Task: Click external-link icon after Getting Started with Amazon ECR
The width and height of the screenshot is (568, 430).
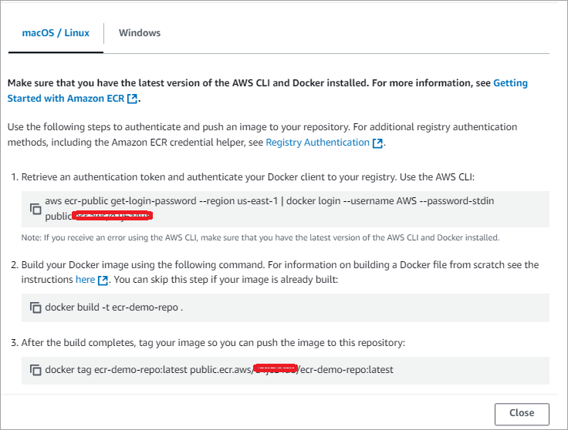Action: pyautogui.click(x=133, y=99)
